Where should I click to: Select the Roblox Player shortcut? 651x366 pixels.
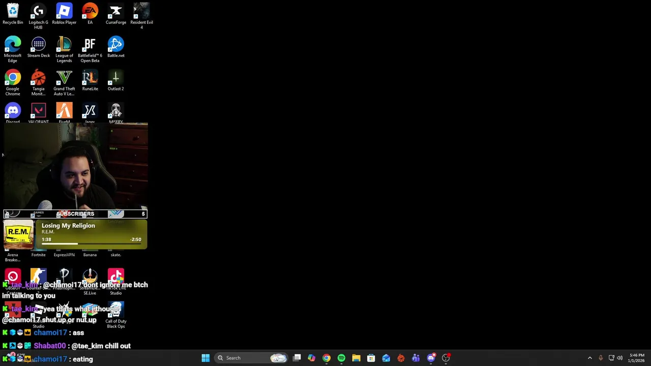(x=64, y=14)
